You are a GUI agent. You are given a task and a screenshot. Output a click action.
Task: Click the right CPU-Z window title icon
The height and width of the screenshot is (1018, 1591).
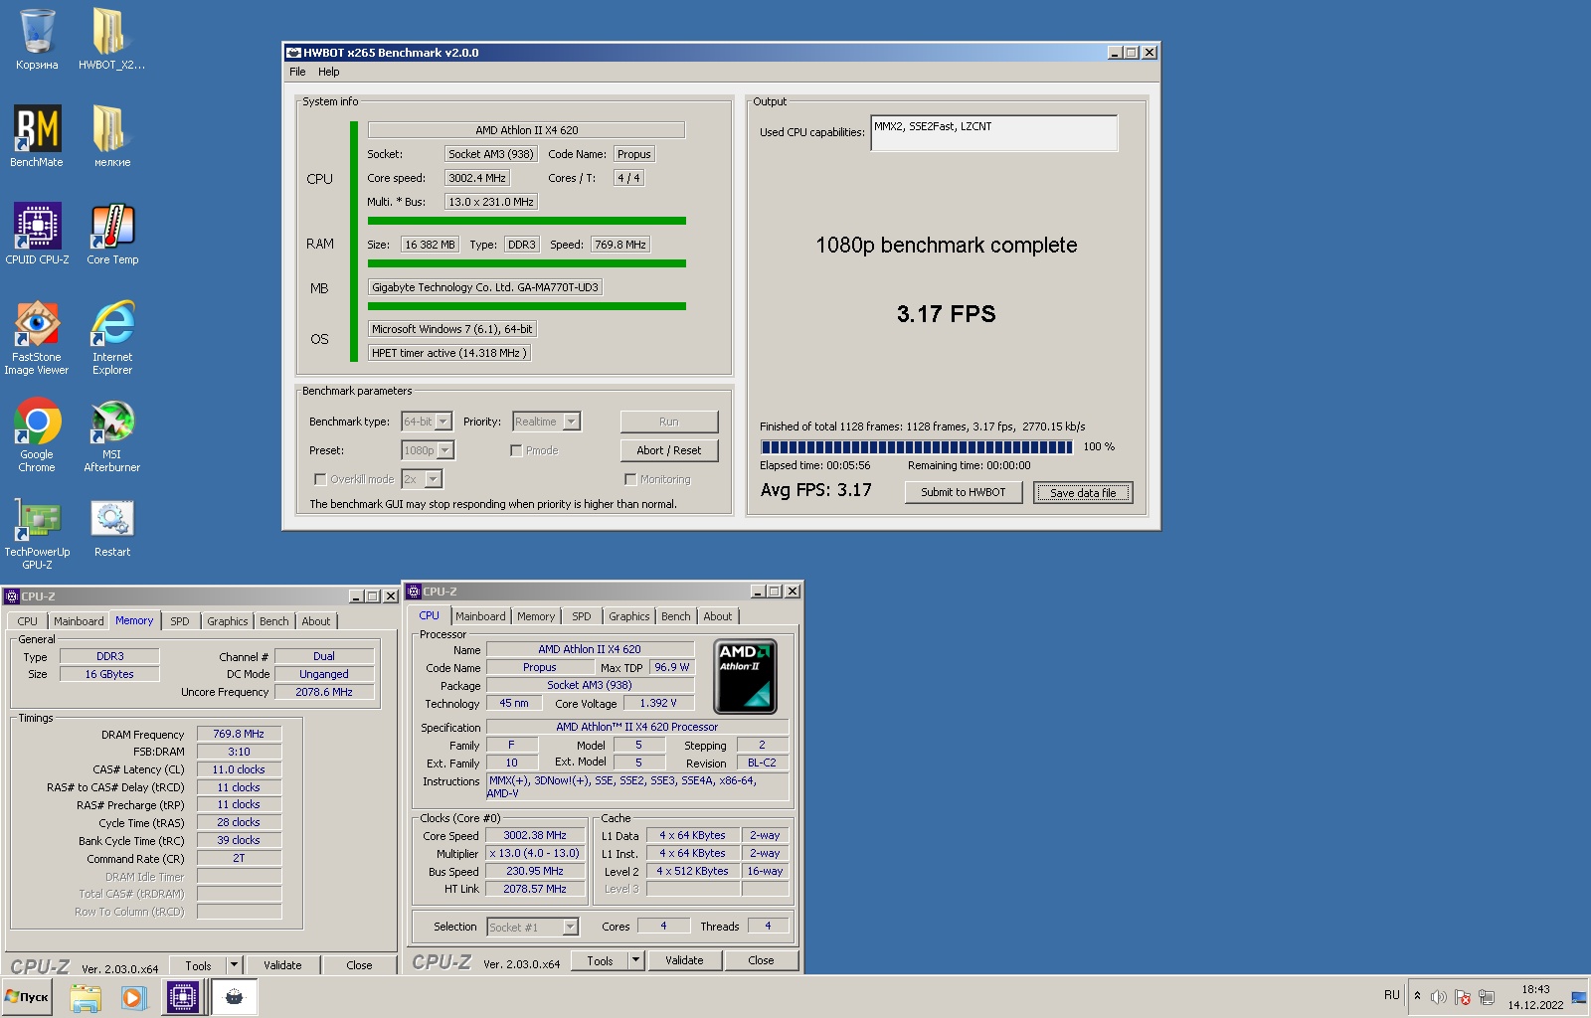(414, 592)
